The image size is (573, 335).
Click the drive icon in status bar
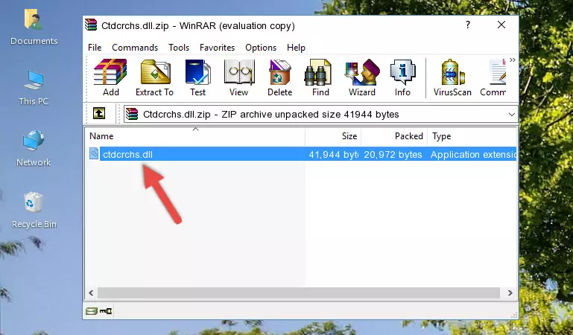(92, 311)
